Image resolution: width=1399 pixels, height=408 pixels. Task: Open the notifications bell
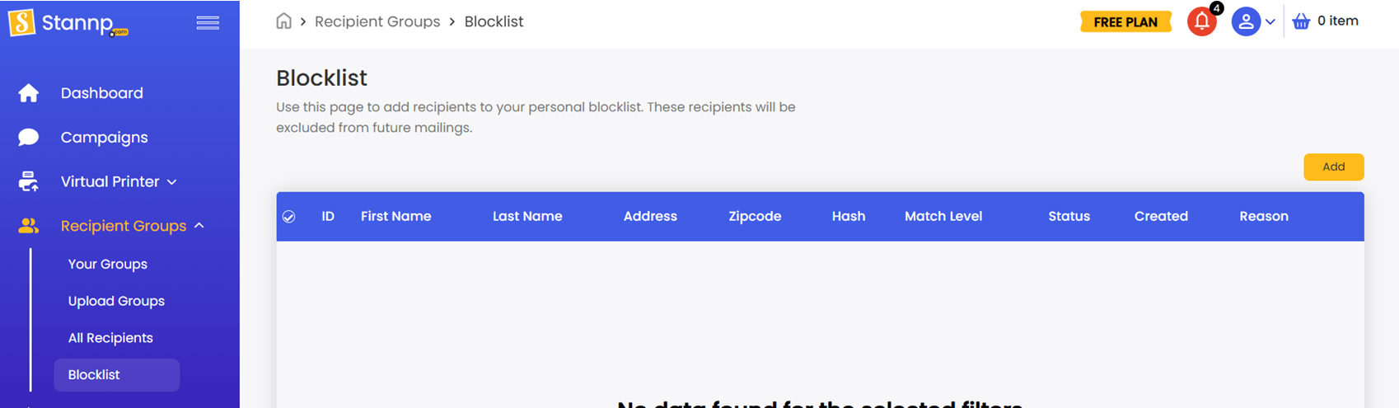[x=1202, y=22]
